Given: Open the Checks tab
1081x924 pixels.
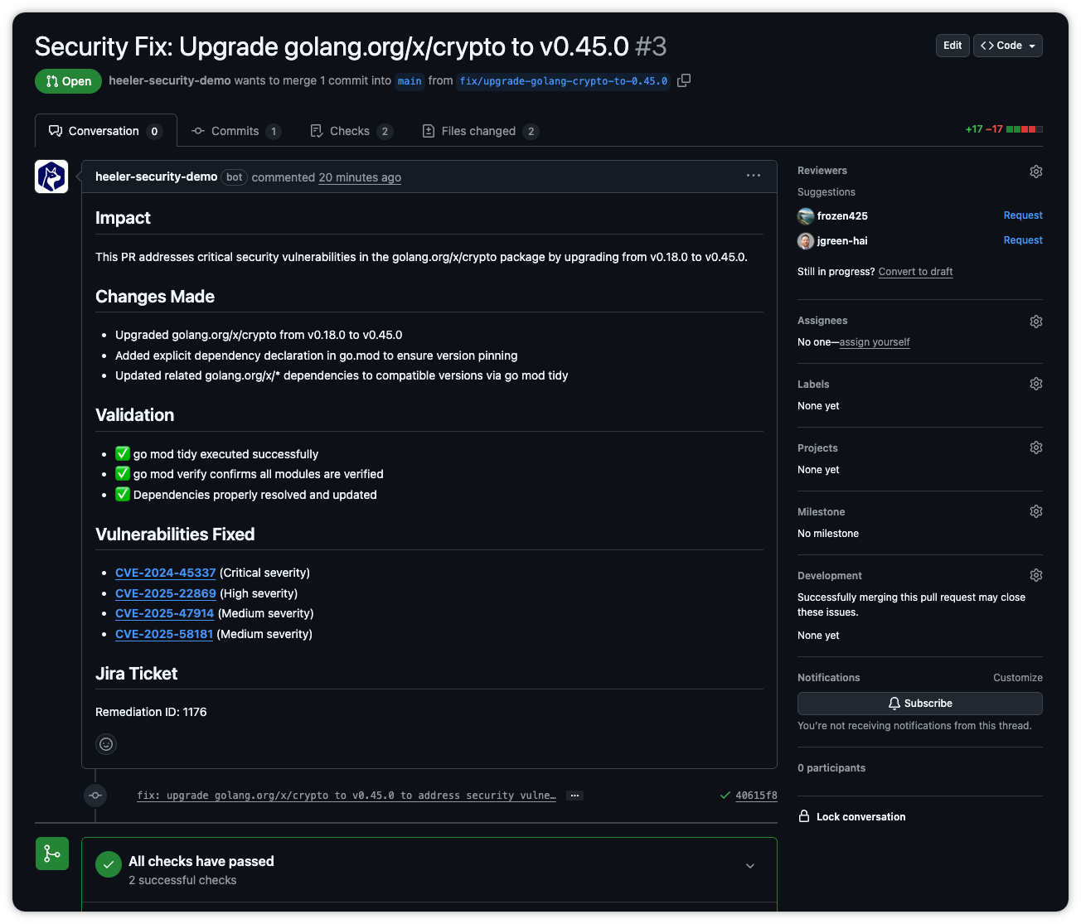Looking at the screenshot, I should 349,131.
